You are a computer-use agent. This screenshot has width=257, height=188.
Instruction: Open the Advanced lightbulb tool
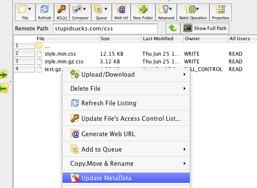coord(166,12)
